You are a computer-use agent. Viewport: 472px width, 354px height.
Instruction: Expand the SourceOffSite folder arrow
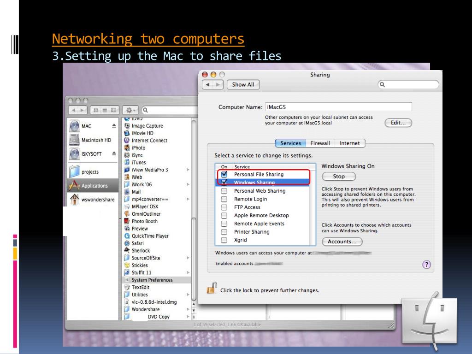[188, 258]
